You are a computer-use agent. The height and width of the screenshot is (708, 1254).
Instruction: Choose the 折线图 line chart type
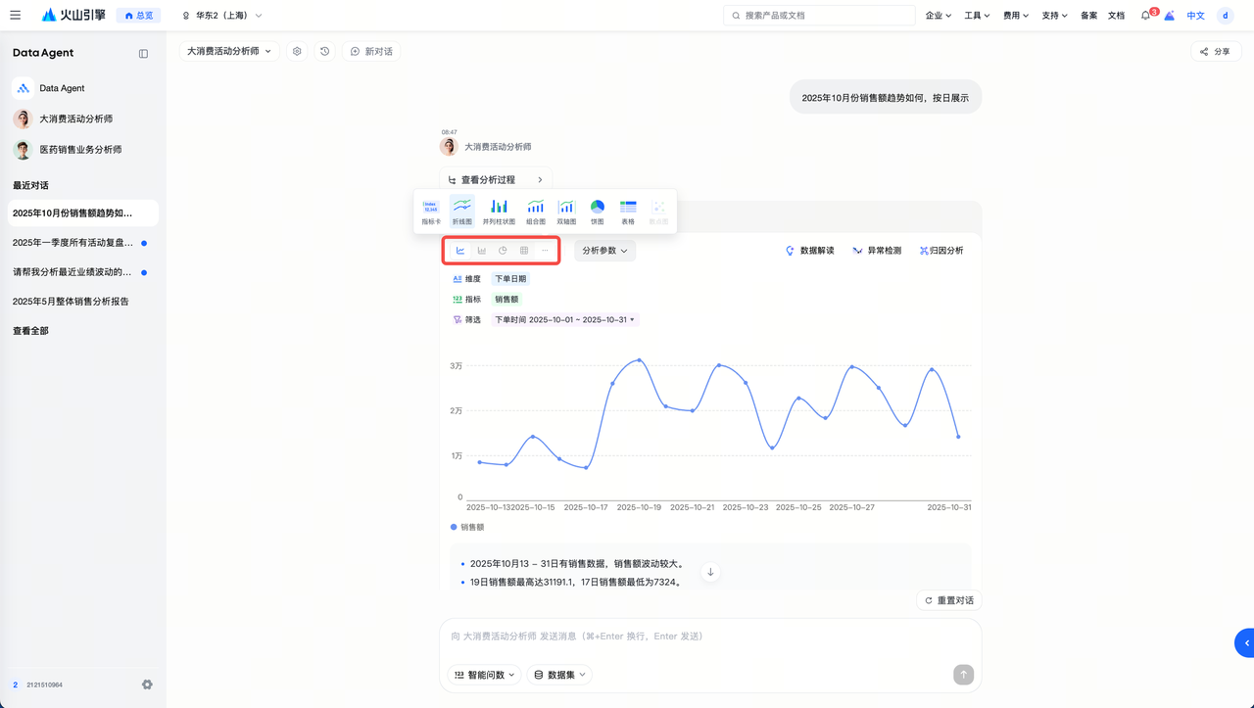pos(462,212)
